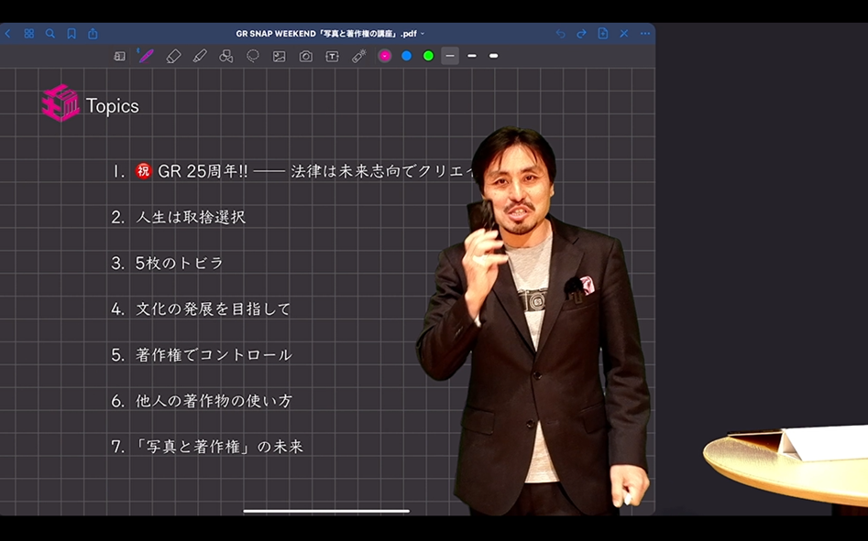
Task: Tap the home indicator bar at bottom
Action: (326, 511)
